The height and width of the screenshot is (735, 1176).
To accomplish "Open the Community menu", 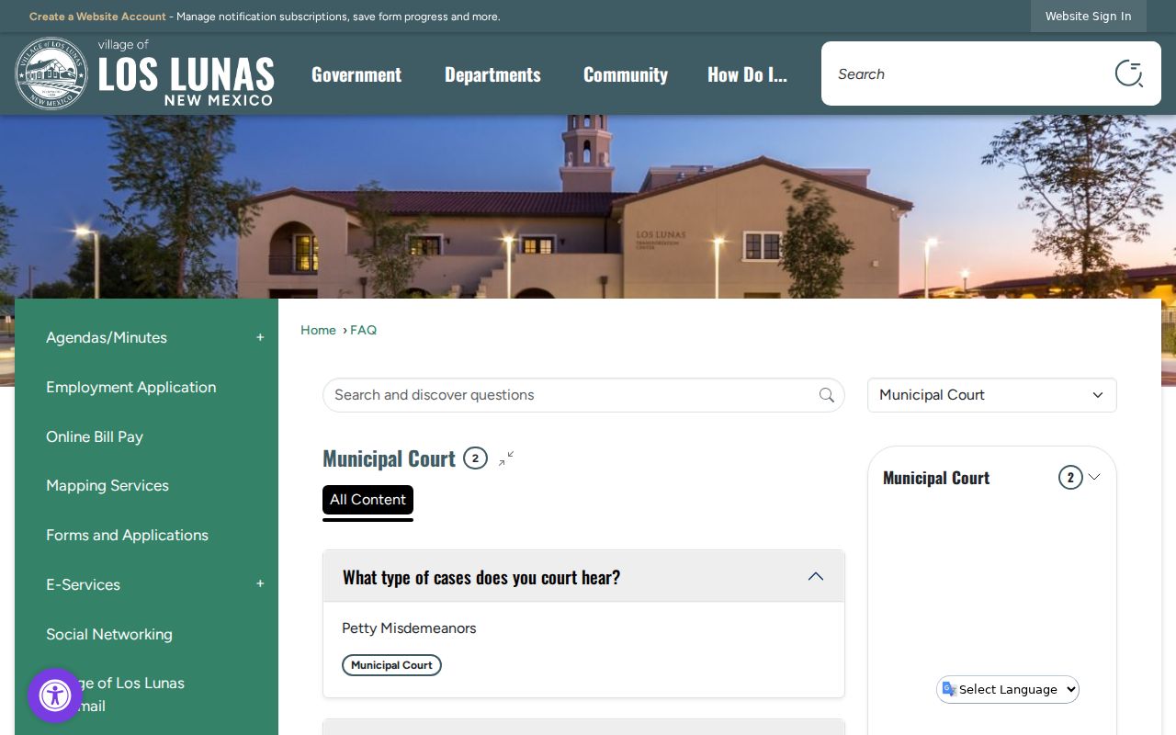I will tap(626, 74).
